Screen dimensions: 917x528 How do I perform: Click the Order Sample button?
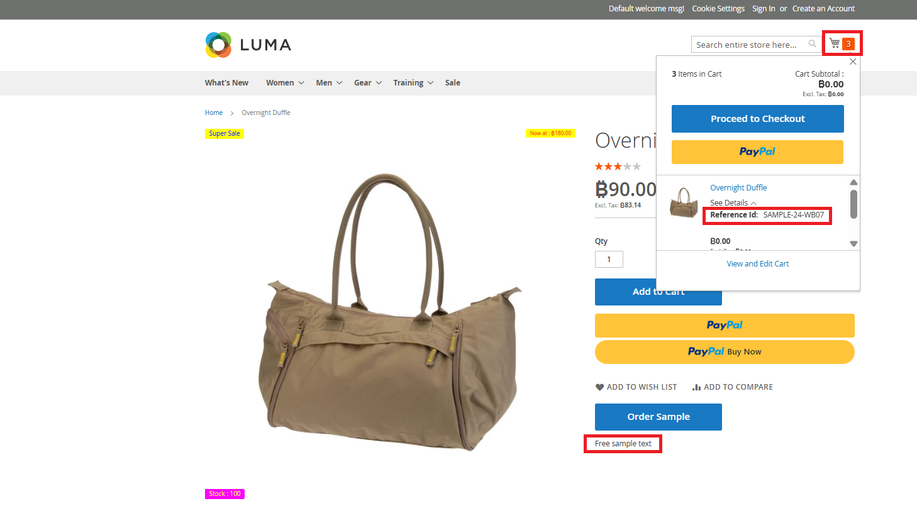click(x=659, y=417)
